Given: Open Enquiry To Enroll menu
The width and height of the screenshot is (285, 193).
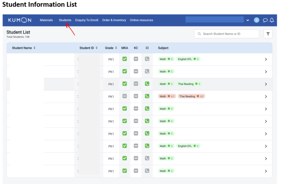Looking at the screenshot, I should (87, 20).
